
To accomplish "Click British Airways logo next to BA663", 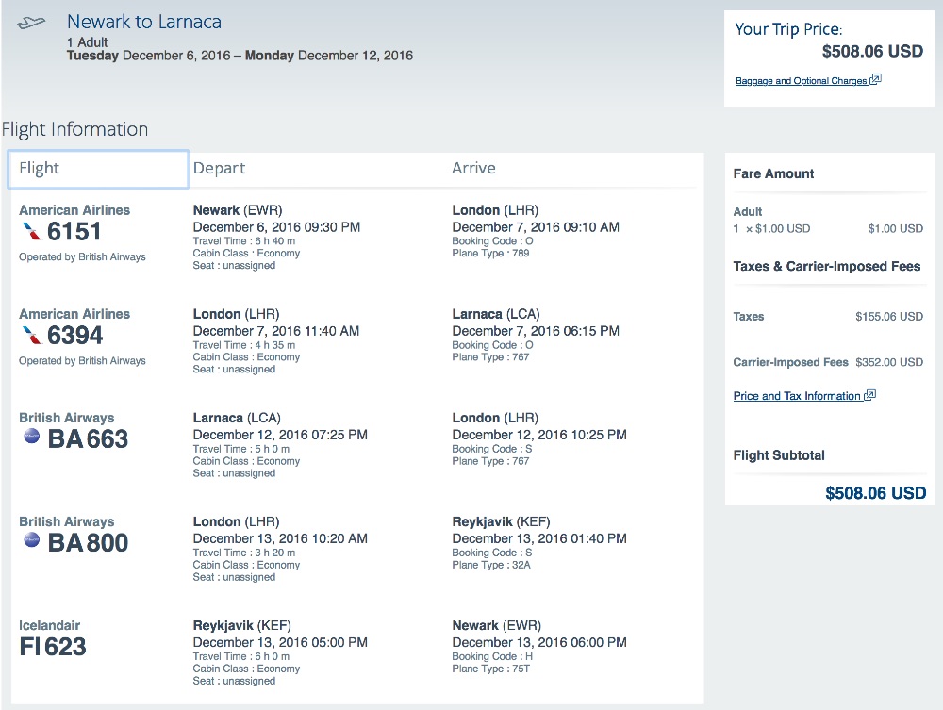I will coord(32,437).
